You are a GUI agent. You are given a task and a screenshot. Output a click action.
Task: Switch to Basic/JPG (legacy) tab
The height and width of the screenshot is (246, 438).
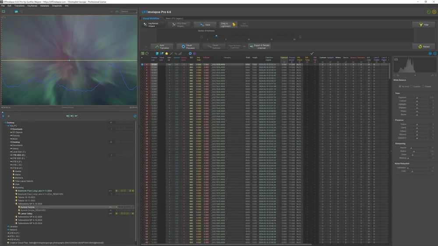174,18
